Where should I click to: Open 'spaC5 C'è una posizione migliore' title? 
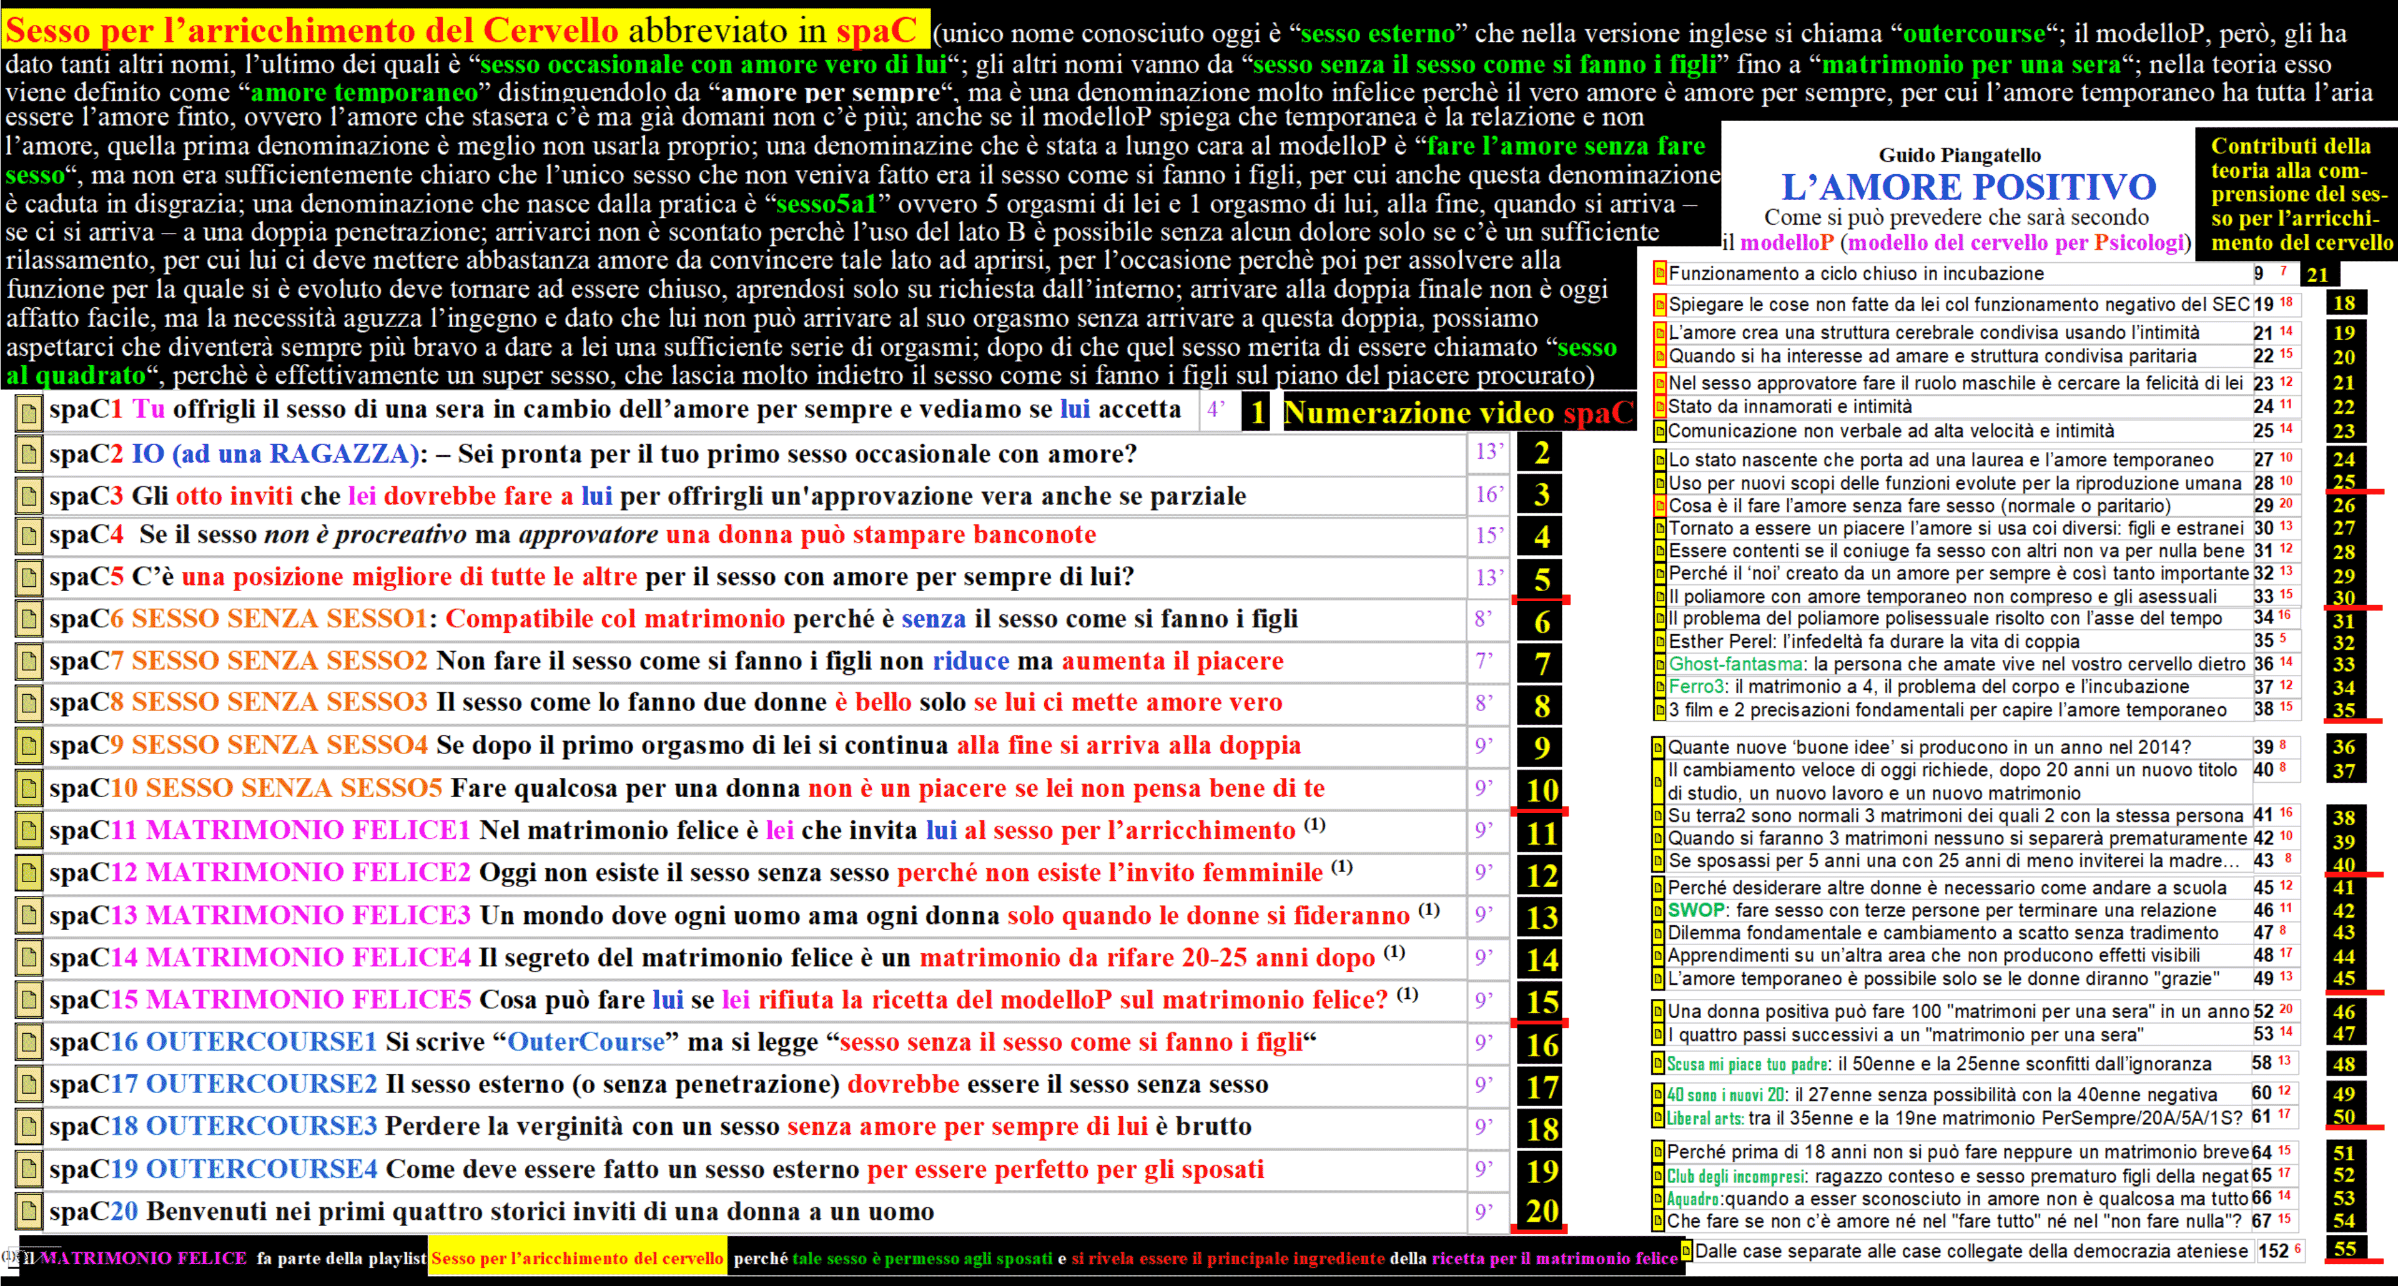[x=591, y=577]
